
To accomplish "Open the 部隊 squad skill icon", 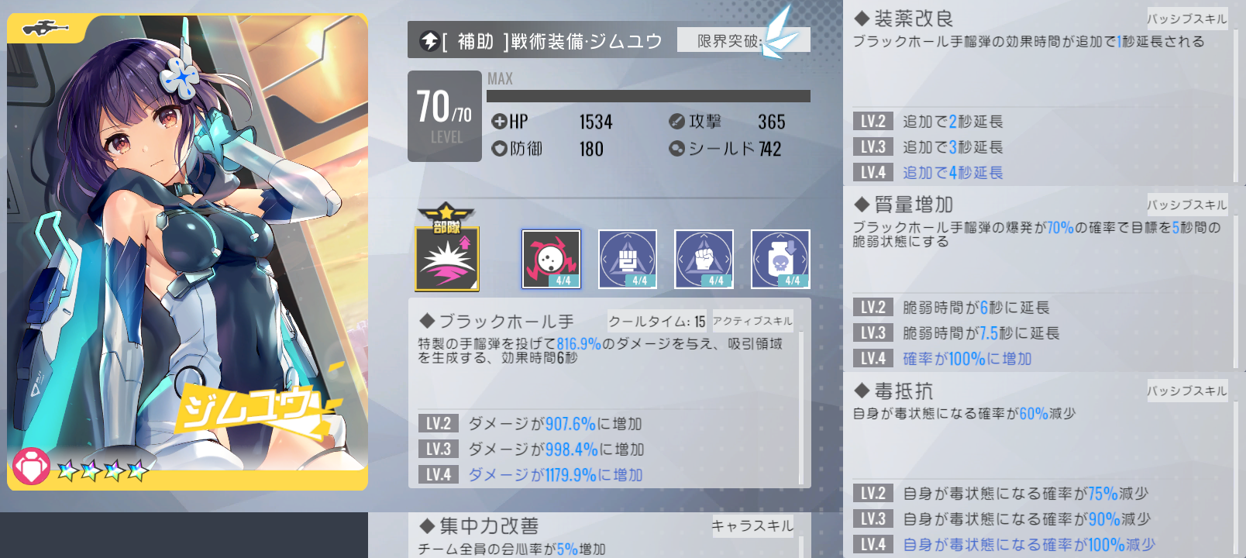I will [447, 248].
